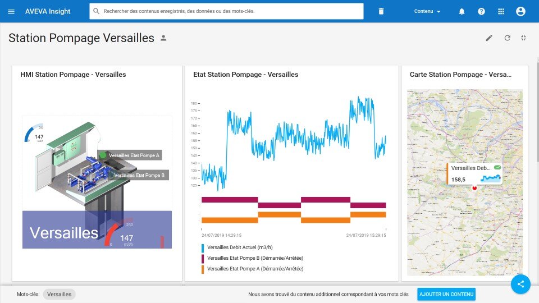Open notifications bell
Screen dimensions: 539x303
coord(462,11)
